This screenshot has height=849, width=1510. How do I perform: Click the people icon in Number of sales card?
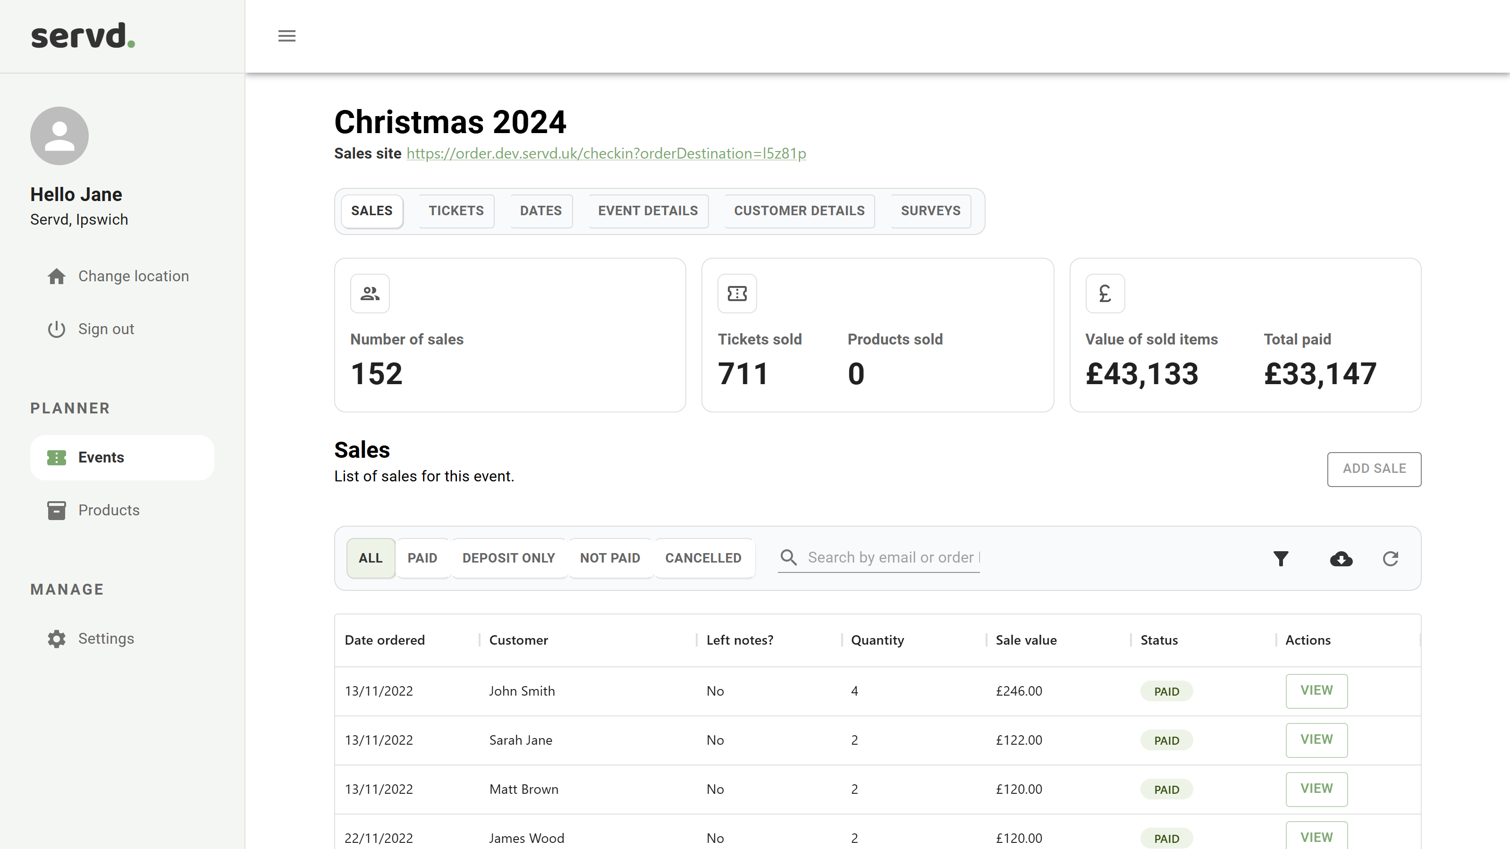click(370, 294)
